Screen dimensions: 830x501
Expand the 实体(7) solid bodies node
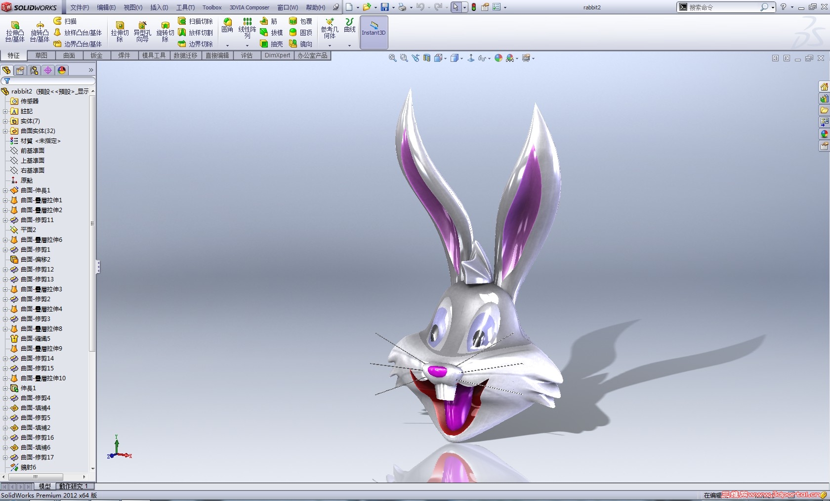click(x=5, y=121)
